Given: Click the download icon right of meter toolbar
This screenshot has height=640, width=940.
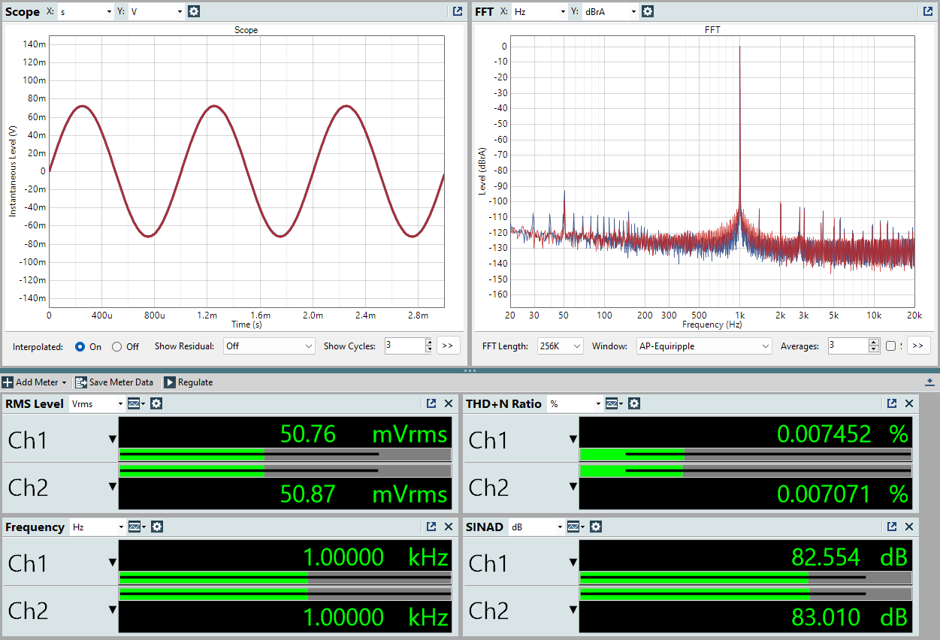Looking at the screenshot, I should tap(929, 382).
